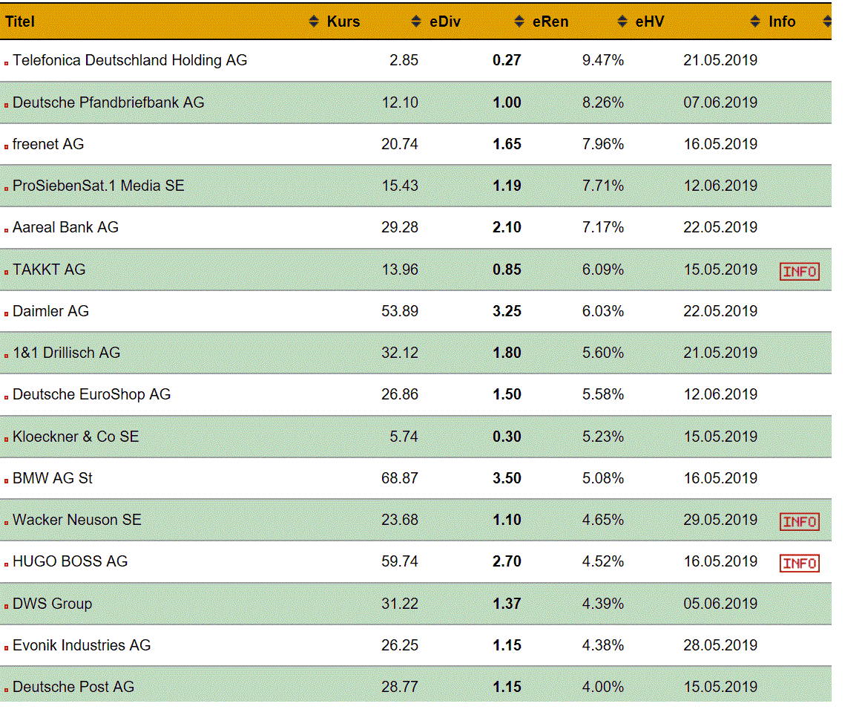862x718 pixels.
Task: Sort by the eHV column arrows
Action: [755, 22]
